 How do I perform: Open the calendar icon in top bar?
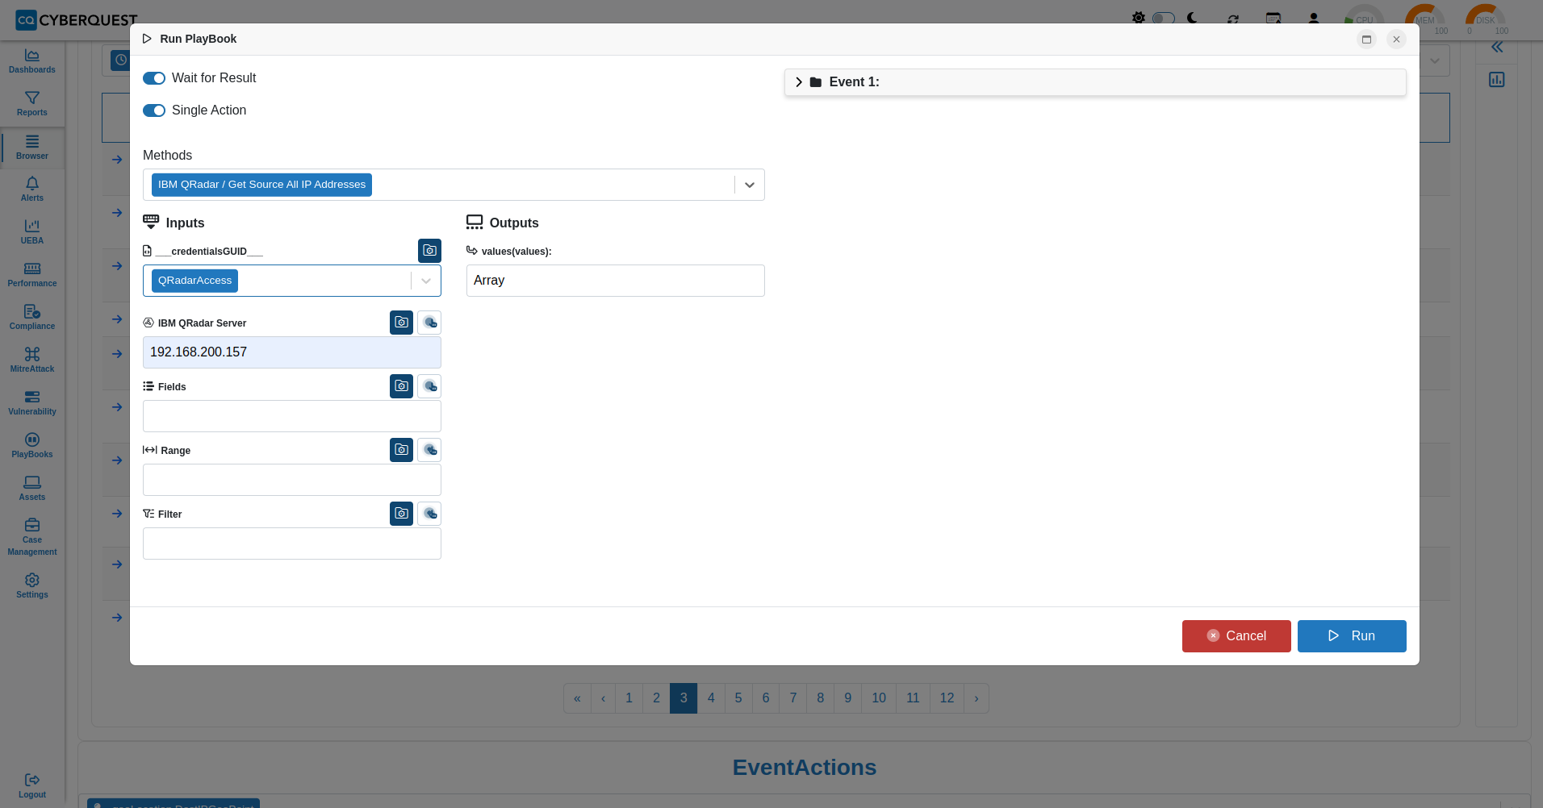(1273, 19)
